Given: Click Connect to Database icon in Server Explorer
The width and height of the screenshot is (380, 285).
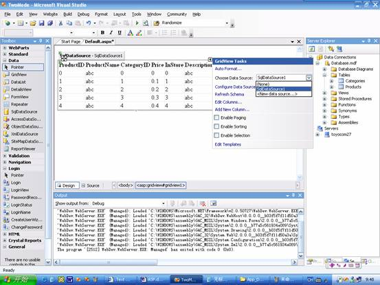Looking at the screenshot, I should pyautogui.click(x=331, y=49).
